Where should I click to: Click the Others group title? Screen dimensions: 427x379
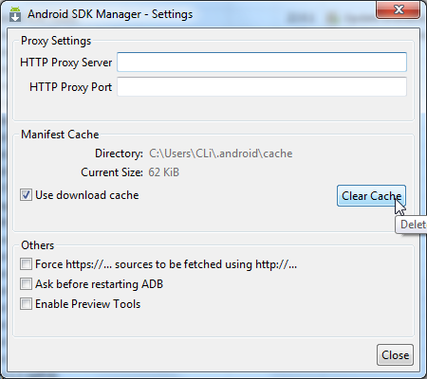(38, 245)
